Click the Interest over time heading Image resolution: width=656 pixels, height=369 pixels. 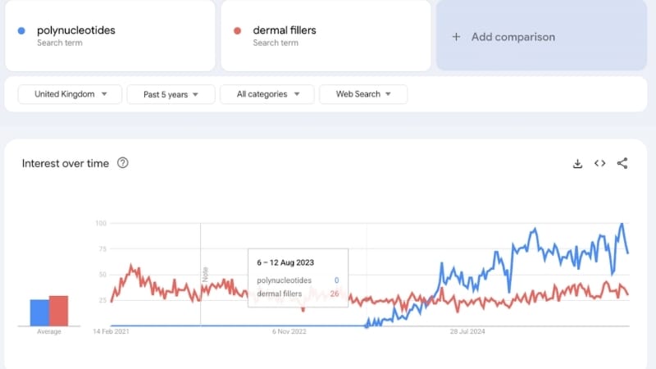coord(66,163)
